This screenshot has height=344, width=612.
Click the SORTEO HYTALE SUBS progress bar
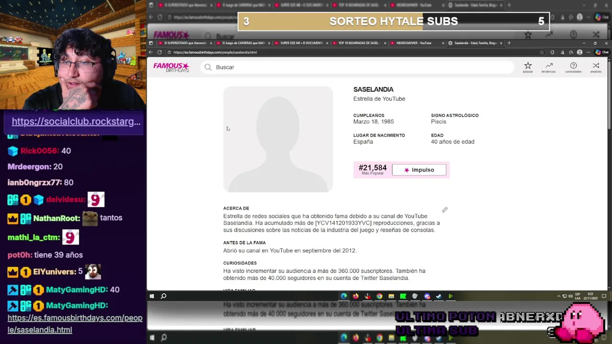click(393, 21)
